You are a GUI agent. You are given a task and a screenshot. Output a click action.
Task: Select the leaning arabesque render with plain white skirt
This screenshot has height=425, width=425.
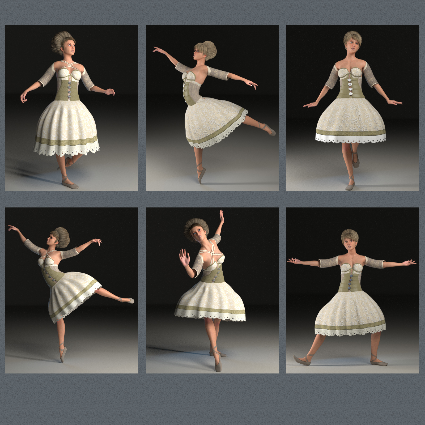coord(71,290)
